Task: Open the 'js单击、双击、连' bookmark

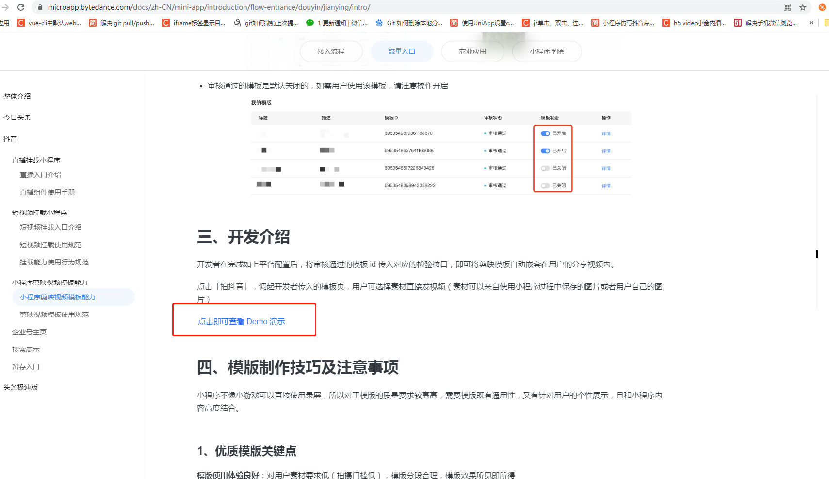Action: [553, 23]
